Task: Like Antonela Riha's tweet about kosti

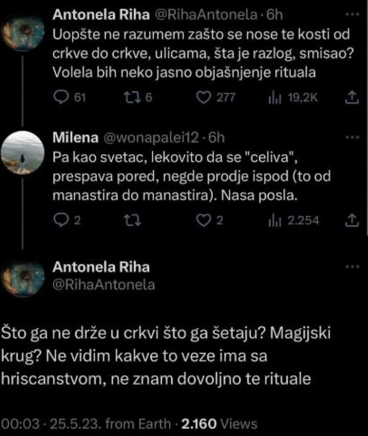Action: coord(203,97)
